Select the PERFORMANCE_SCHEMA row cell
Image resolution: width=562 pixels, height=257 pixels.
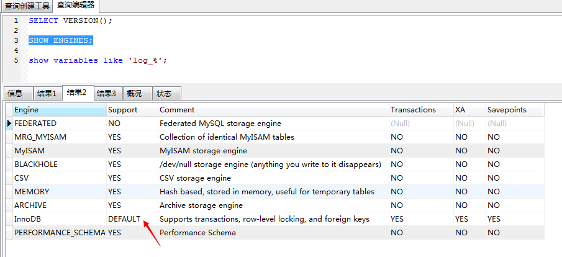click(60, 233)
